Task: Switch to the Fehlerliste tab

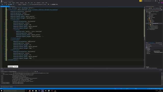Action: 11,87
